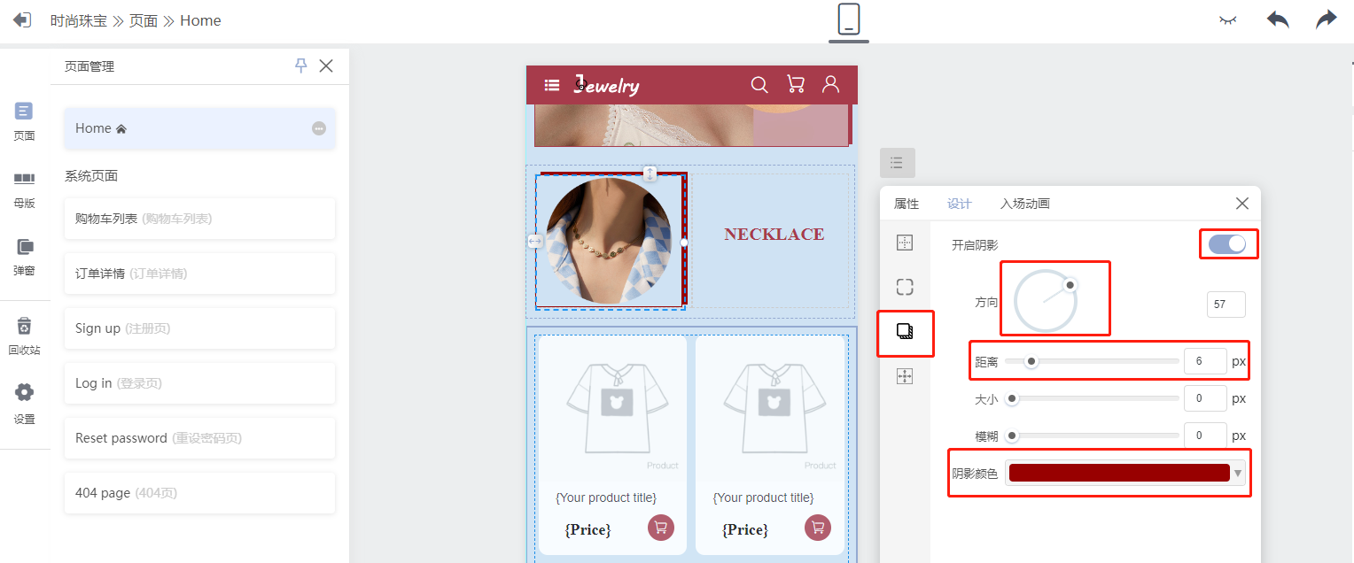Open the 弹窗 popup icon

pyautogui.click(x=24, y=256)
